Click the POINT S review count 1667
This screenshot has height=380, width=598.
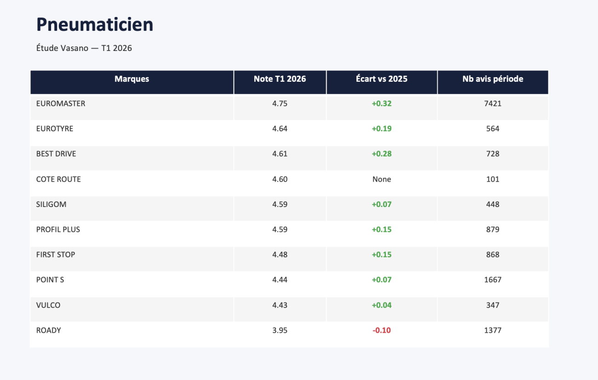coord(493,280)
